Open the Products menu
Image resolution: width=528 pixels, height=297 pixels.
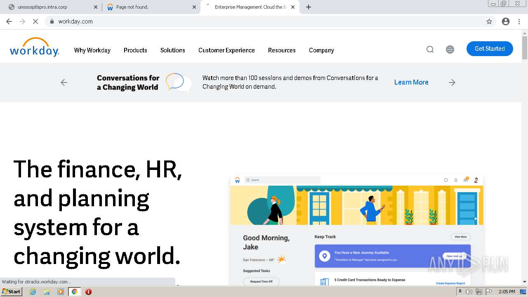coord(135,50)
